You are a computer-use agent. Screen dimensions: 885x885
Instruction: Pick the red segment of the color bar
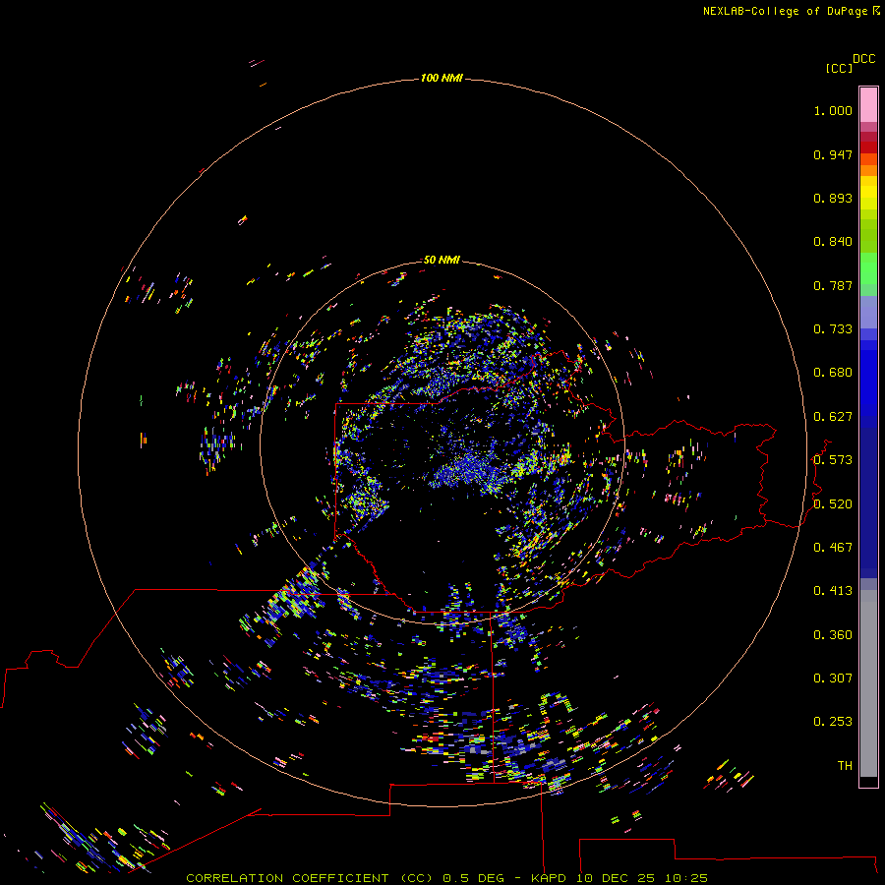point(868,147)
